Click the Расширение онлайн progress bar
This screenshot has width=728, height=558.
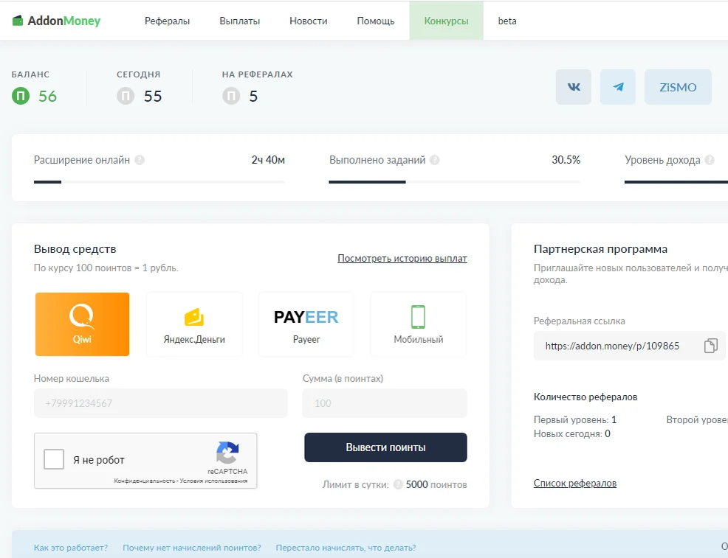tap(159, 181)
